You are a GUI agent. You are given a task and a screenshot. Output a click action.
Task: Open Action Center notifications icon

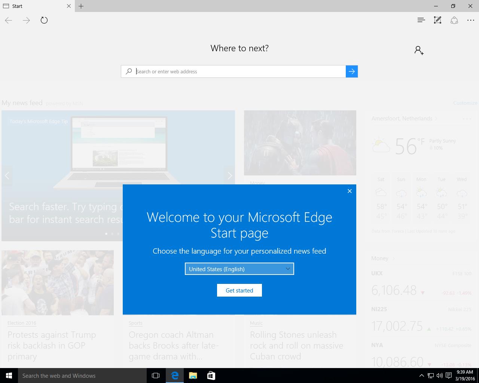tap(449, 376)
